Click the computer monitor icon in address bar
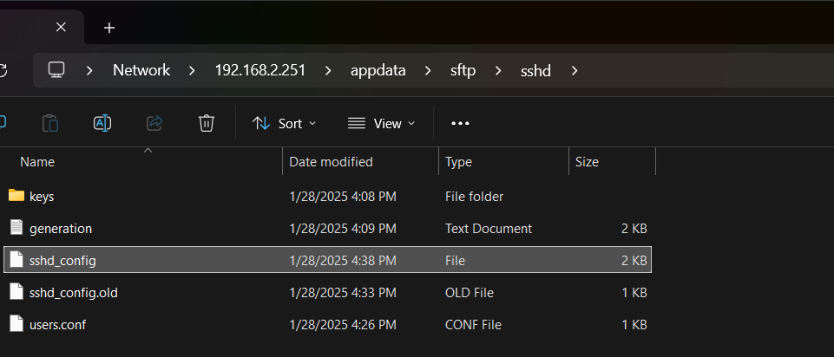The image size is (834, 357). click(x=56, y=70)
